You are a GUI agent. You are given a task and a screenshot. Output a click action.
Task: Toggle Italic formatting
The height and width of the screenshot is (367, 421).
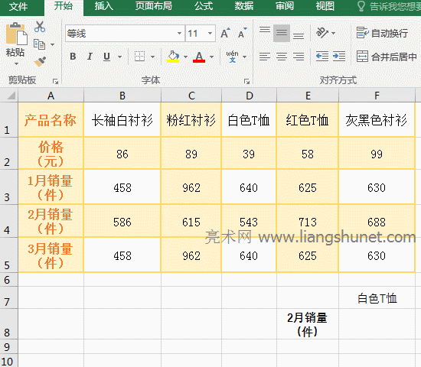point(90,57)
